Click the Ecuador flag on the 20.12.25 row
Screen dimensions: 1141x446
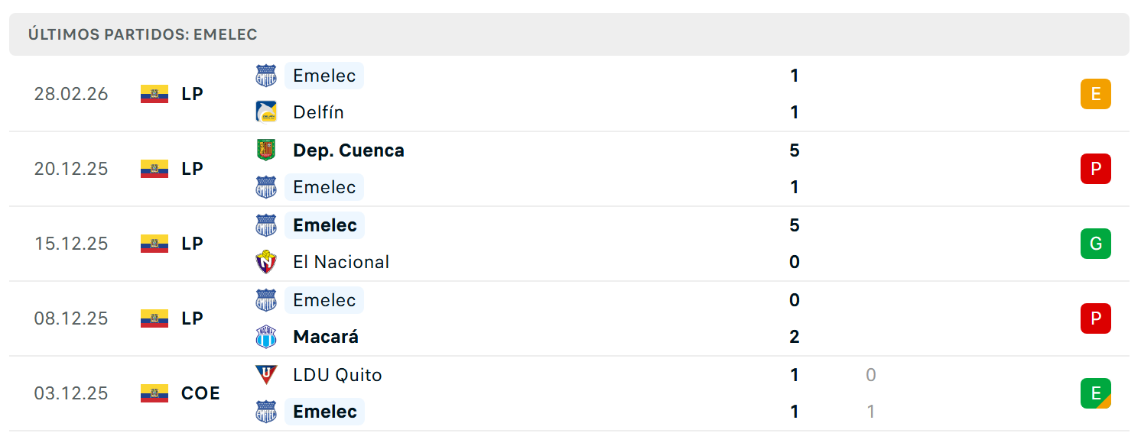[x=154, y=169]
